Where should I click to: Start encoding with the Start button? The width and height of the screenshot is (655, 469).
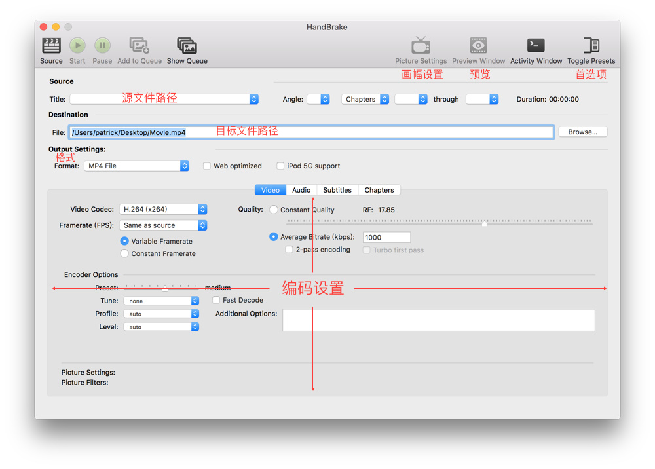point(77,45)
